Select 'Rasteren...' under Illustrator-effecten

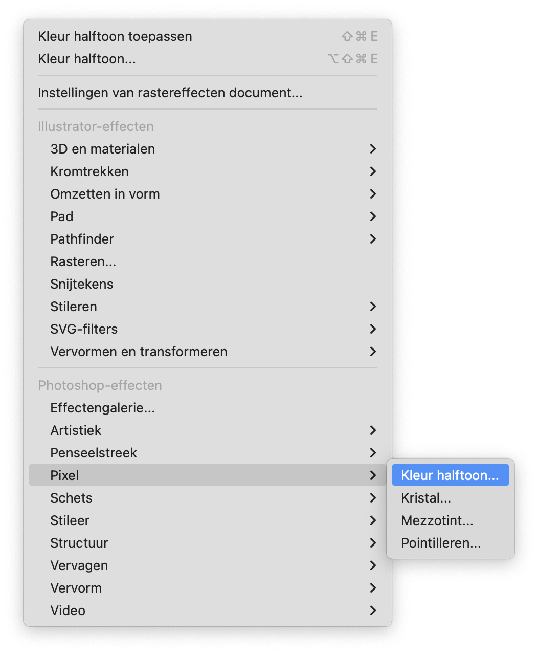coord(83,261)
